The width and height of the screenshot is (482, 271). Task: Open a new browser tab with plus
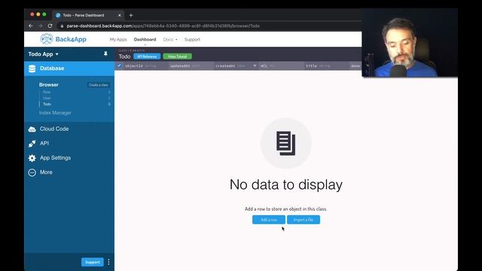point(131,15)
